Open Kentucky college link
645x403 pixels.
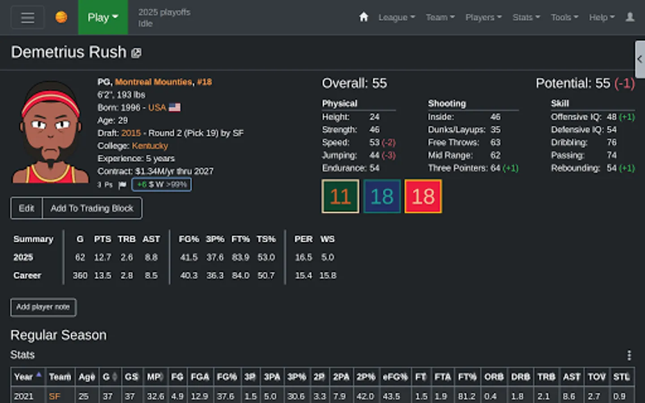(x=150, y=146)
